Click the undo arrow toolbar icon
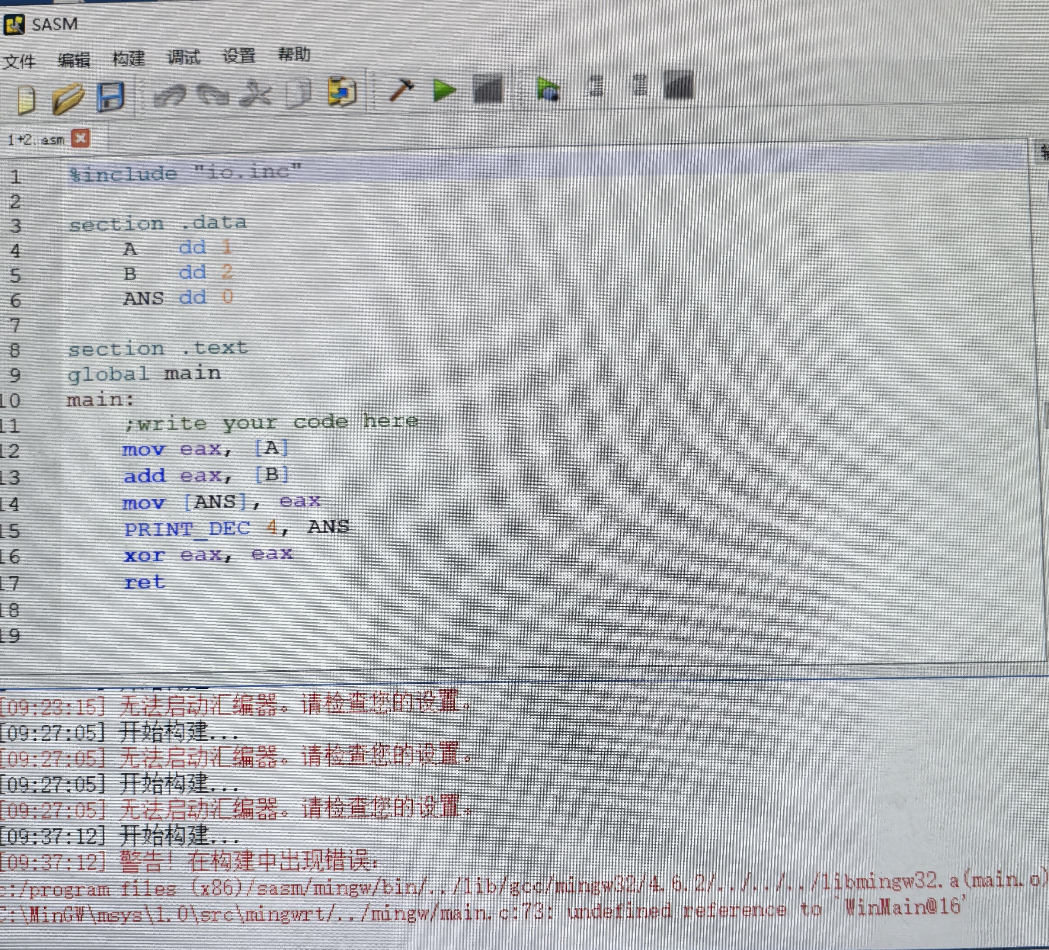The image size is (1049, 950). click(x=170, y=95)
